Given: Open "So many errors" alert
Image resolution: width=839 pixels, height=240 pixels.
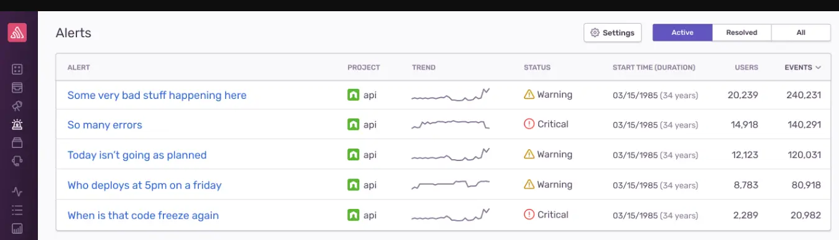Looking at the screenshot, I should (104, 125).
